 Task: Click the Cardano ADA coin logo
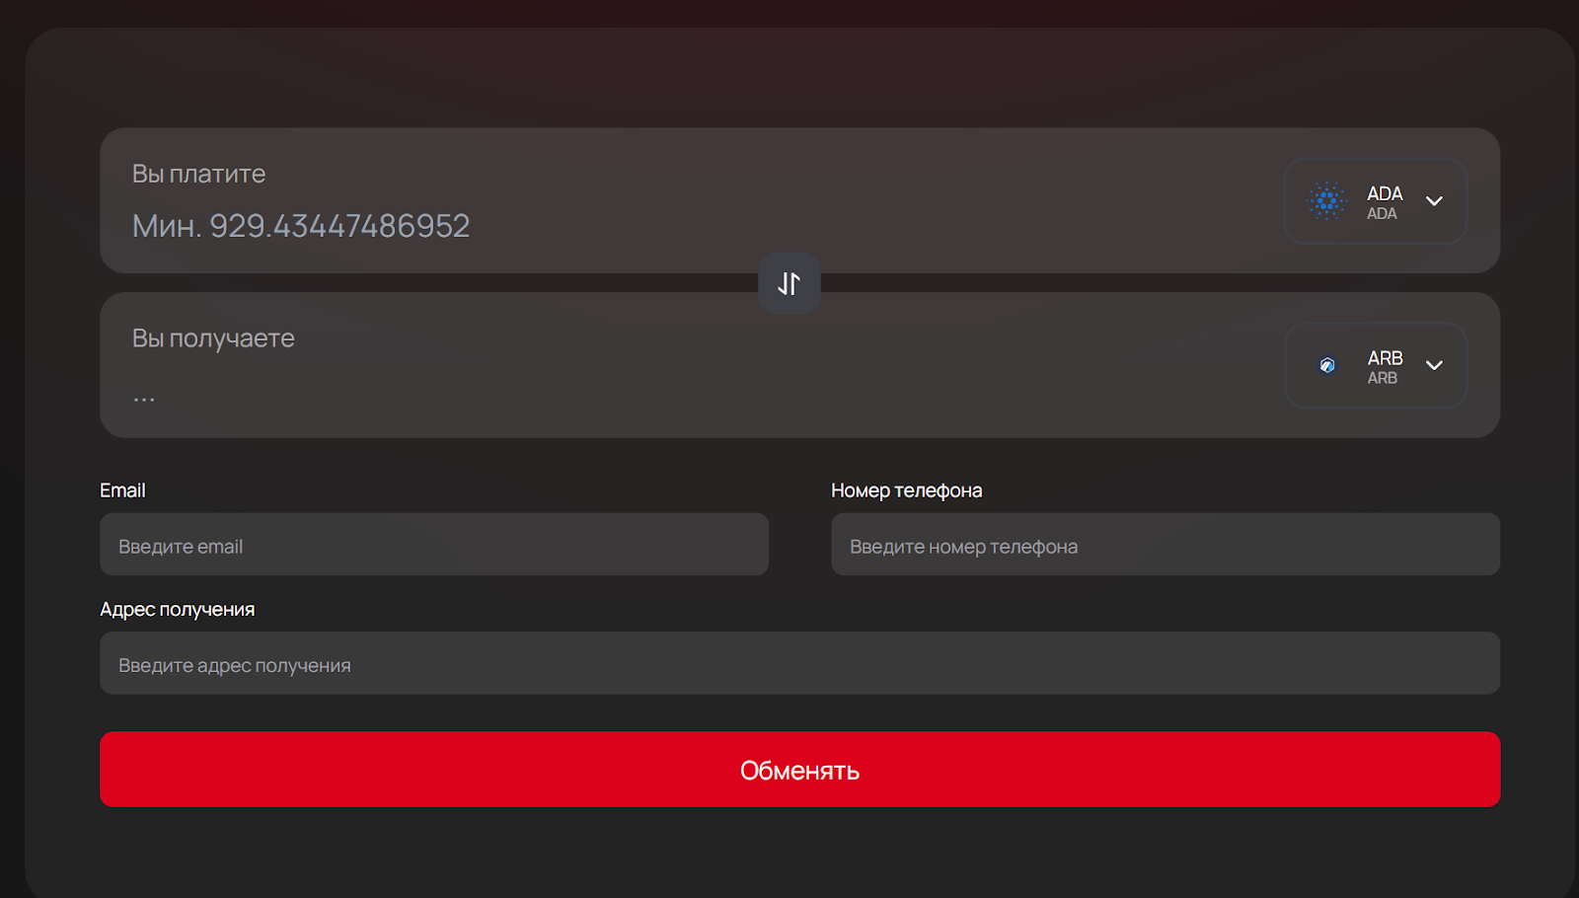click(1326, 201)
